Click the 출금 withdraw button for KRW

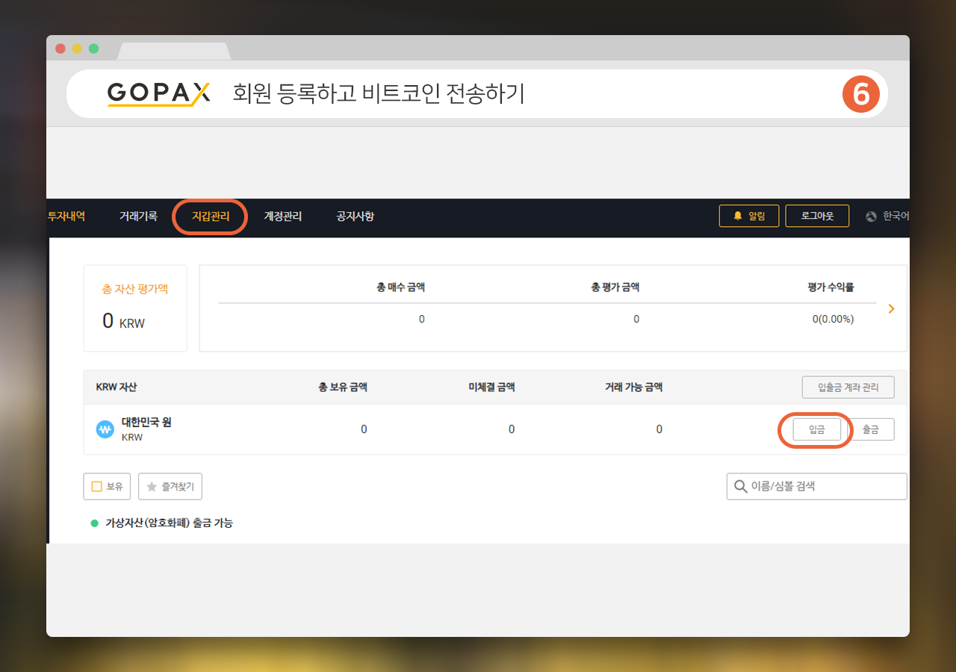pyautogui.click(x=871, y=429)
